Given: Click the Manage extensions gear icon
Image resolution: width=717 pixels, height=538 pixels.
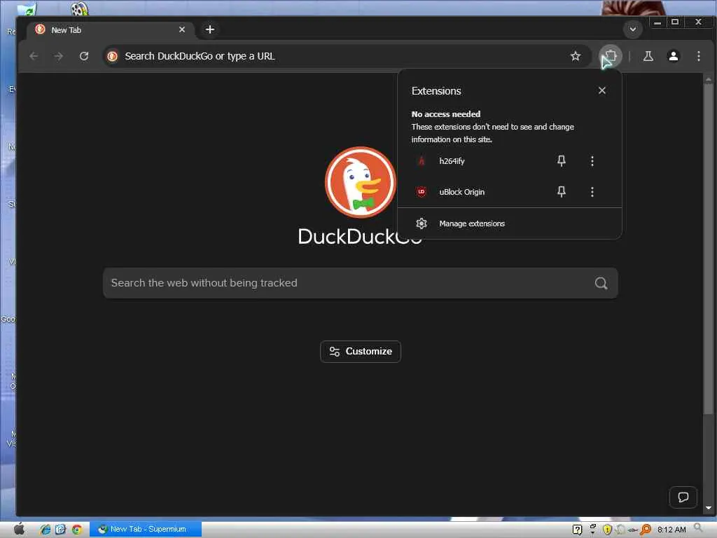Looking at the screenshot, I should (x=421, y=223).
